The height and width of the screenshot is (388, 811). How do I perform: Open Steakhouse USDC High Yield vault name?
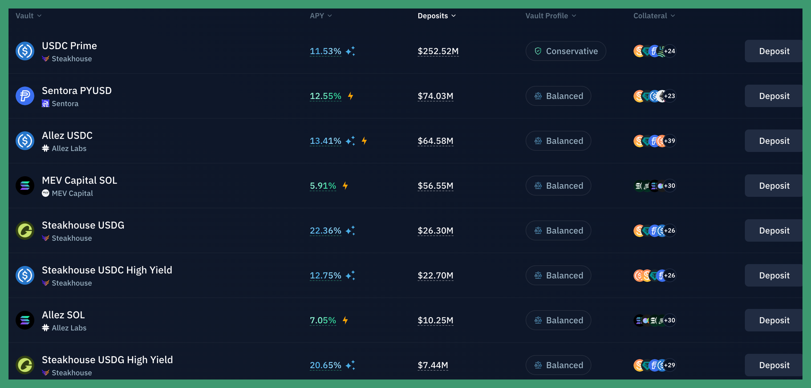pyautogui.click(x=107, y=270)
